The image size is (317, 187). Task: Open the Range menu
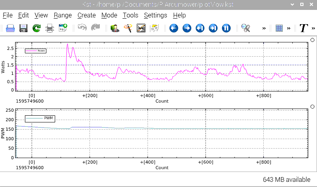point(63,15)
